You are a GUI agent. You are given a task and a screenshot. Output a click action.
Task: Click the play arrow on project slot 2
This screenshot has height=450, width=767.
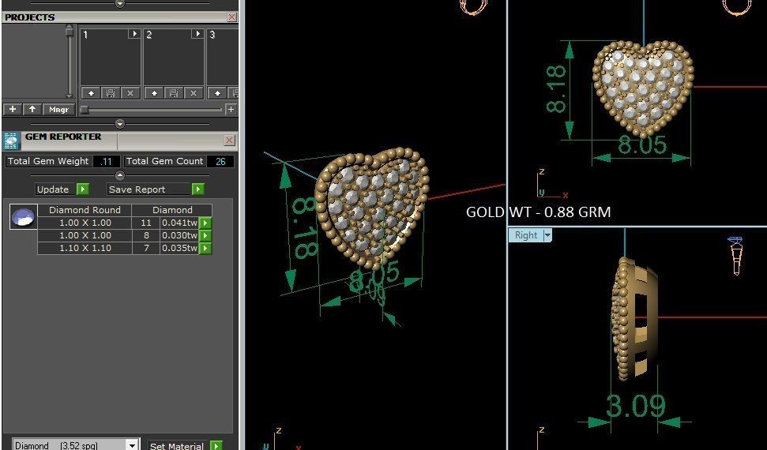point(197,34)
